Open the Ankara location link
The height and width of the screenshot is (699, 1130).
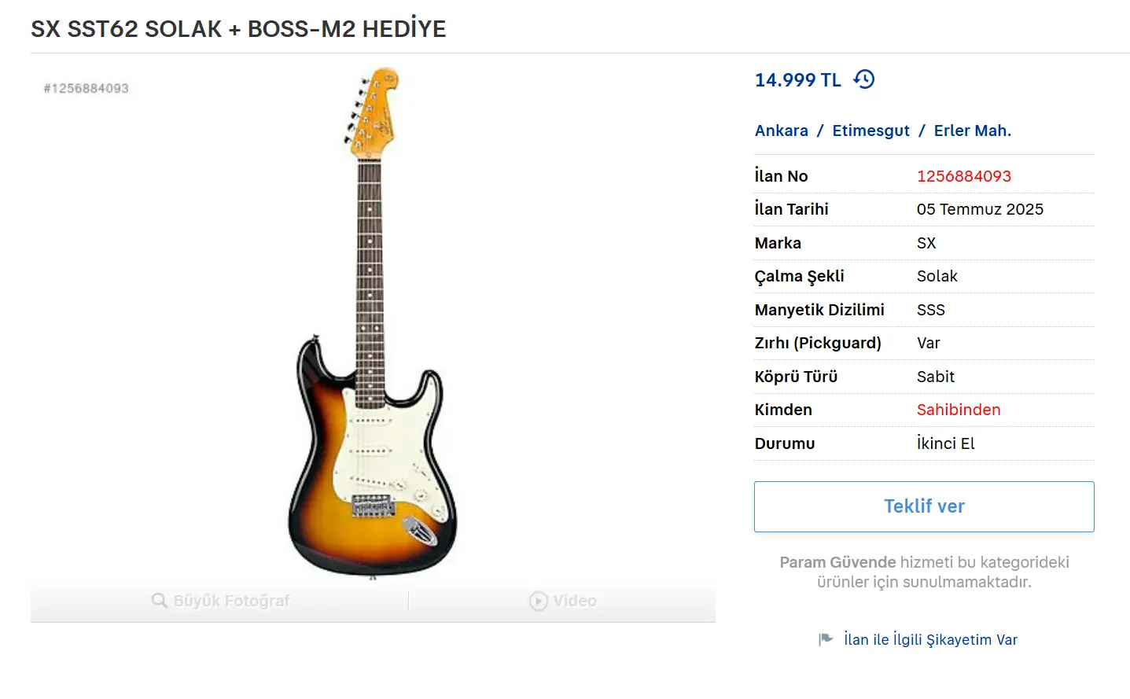pyautogui.click(x=782, y=131)
